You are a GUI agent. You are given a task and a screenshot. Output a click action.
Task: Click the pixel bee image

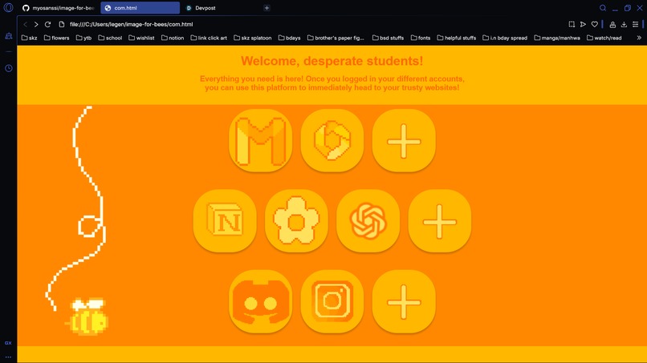point(87,316)
